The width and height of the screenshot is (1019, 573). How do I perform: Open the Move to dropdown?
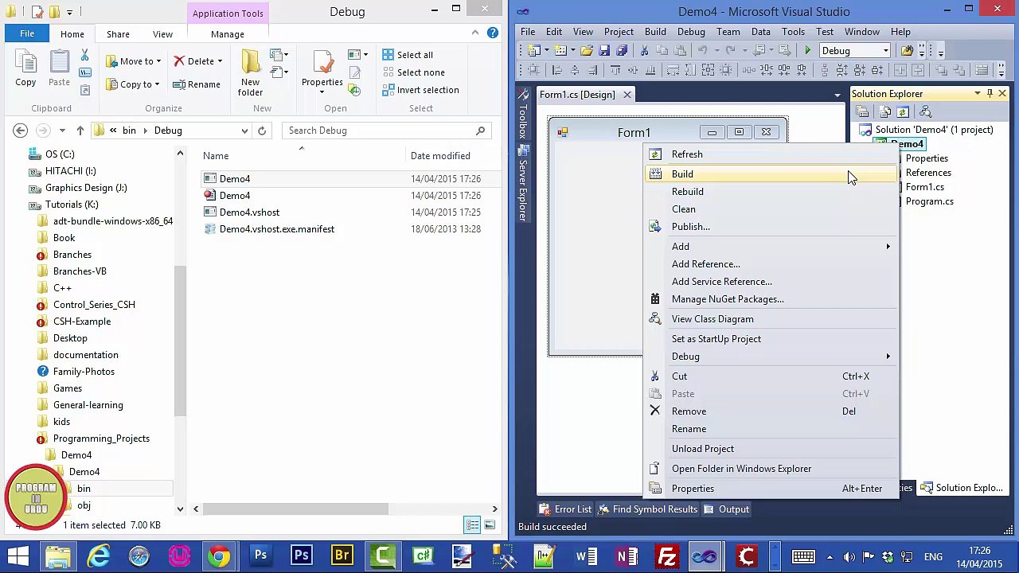point(158,61)
